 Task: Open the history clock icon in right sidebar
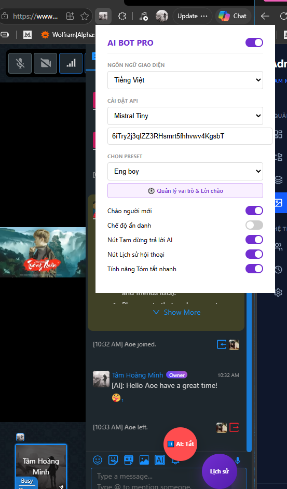click(x=278, y=270)
